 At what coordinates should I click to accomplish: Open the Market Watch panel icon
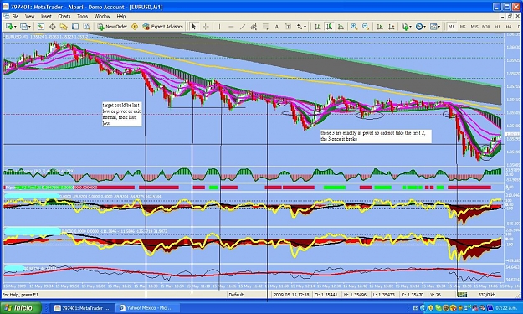coord(41,27)
